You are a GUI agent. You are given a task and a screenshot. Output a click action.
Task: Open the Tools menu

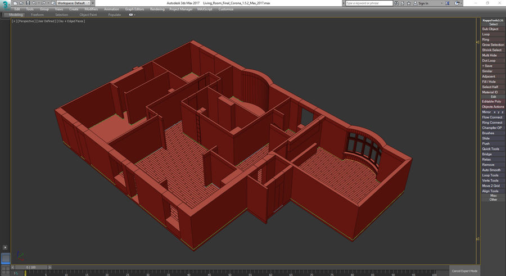(30, 9)
